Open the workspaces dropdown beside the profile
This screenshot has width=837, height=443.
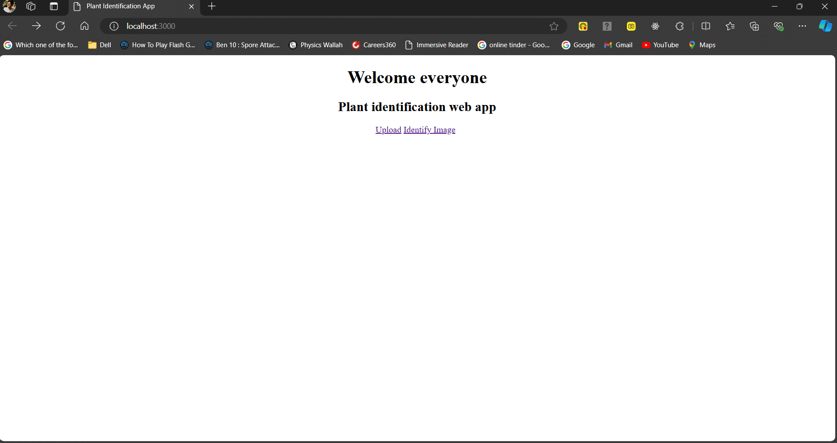[x=31, y=7]
